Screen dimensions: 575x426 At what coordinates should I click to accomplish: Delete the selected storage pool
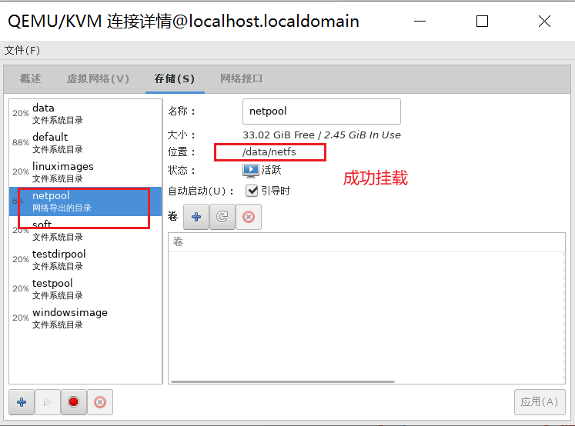(x=100, y=402)
